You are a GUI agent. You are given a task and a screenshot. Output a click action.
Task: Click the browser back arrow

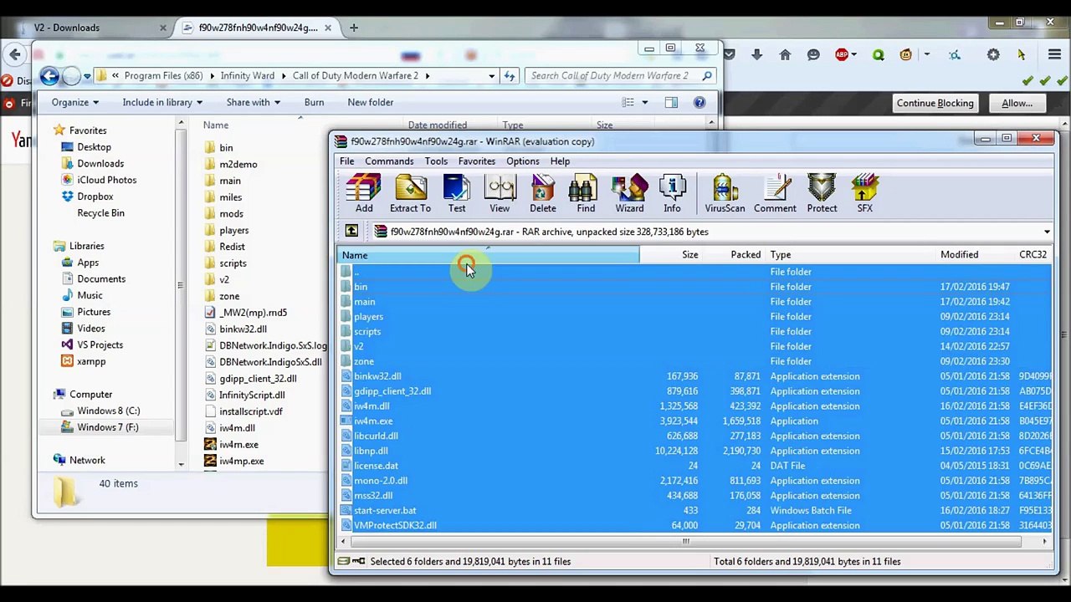[15, 55]
